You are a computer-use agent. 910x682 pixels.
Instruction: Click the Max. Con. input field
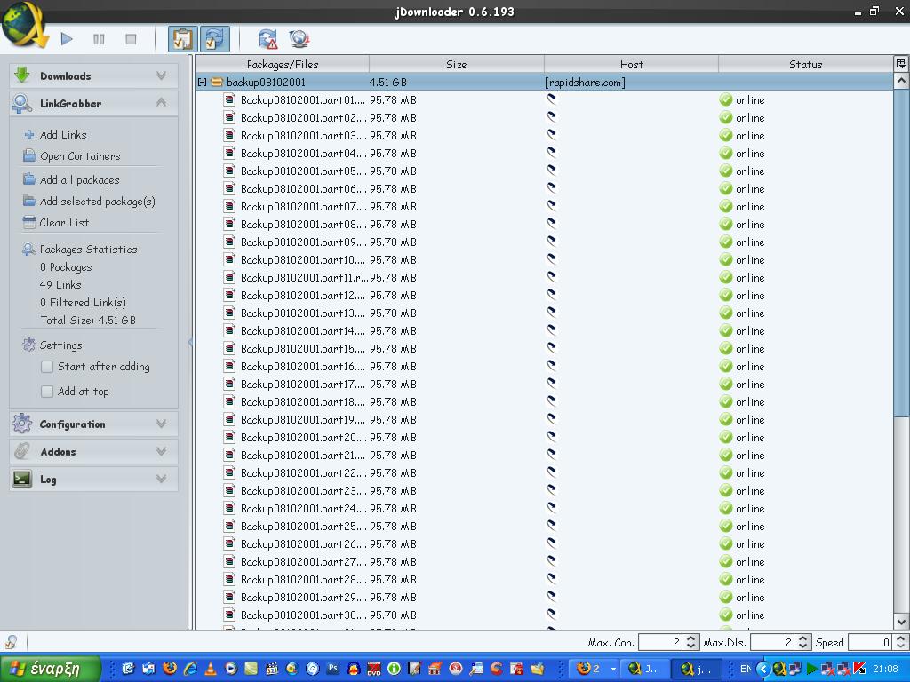660,642
